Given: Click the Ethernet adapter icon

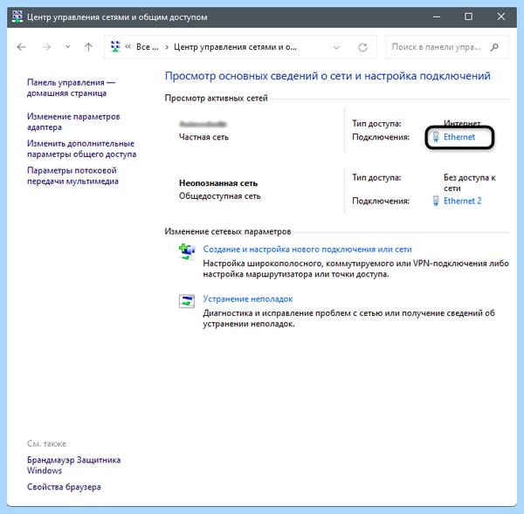Looking at the screenshot, I should (436, 137).
